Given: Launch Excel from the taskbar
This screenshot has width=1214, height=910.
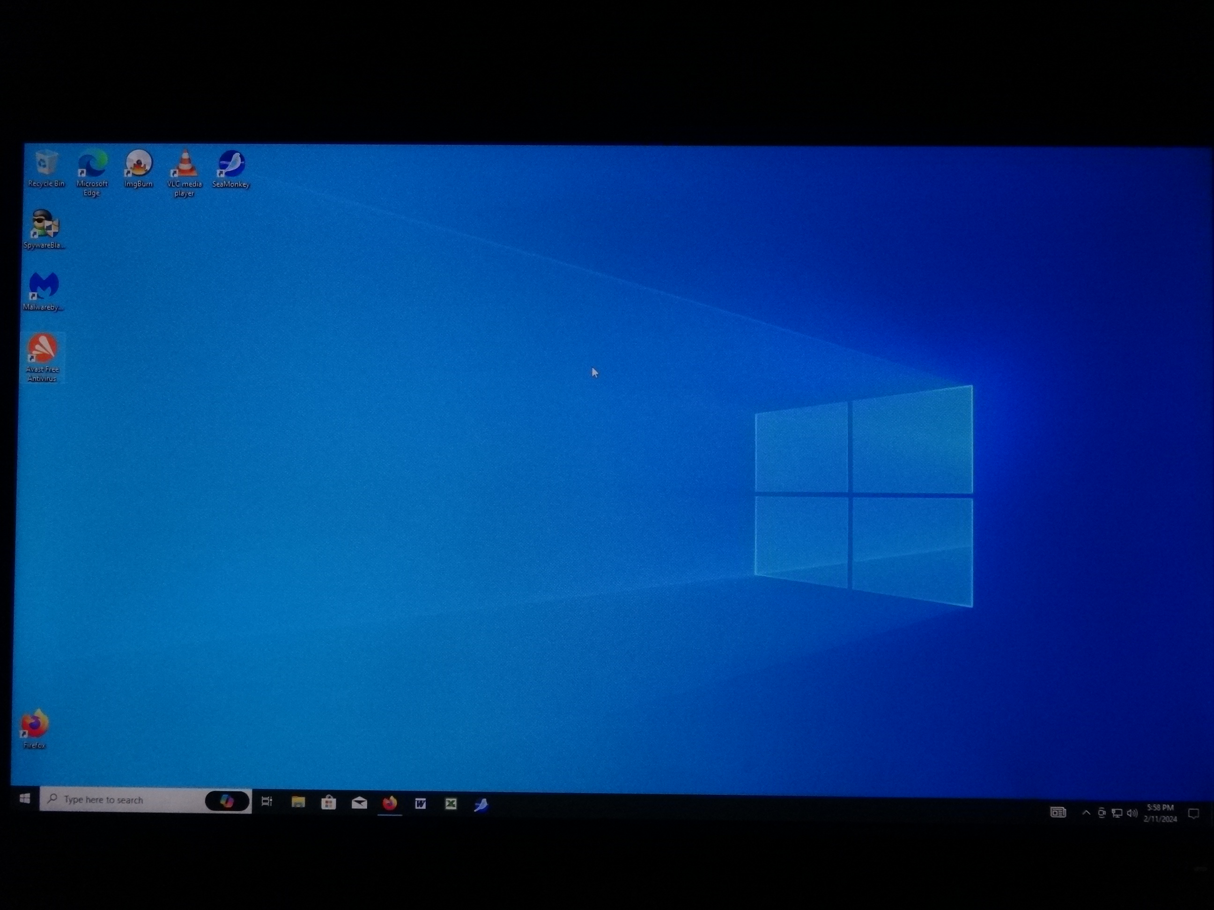Looking at the screenshot, I should pos(451,804).
